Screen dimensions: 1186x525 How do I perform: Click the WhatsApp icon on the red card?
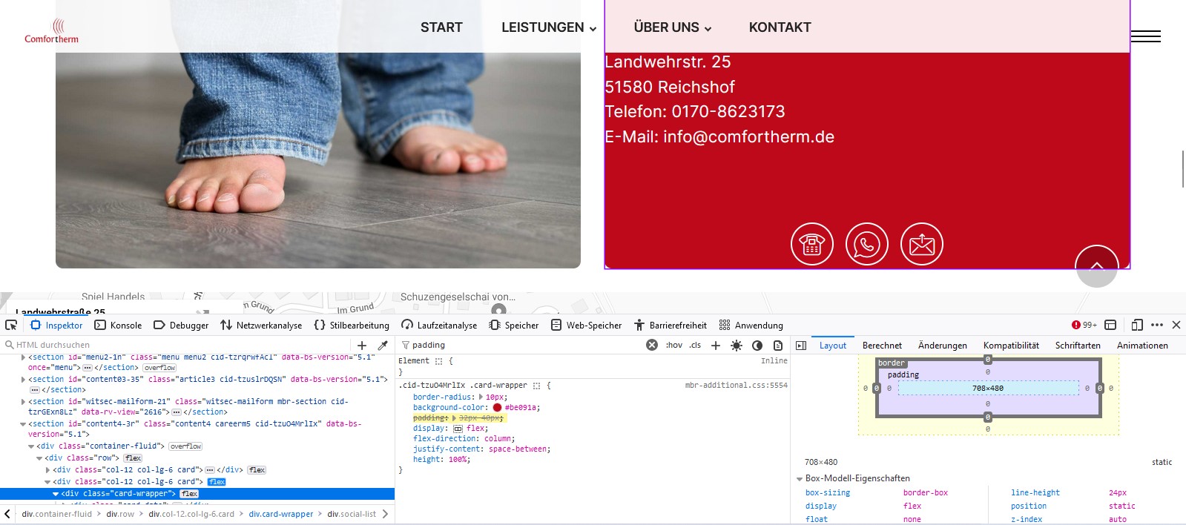click(866, 244)
